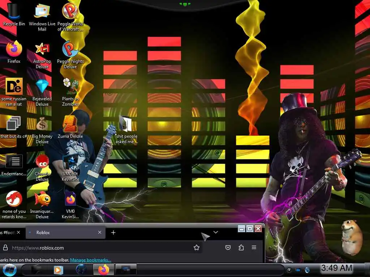
Task: Close the Roblox tab
Action: point(100,233)
